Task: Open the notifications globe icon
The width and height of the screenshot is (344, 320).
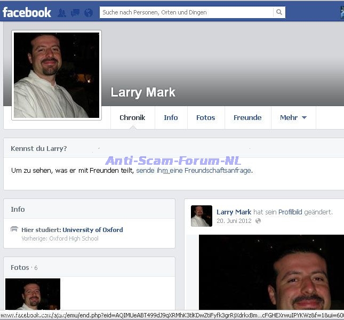Action: click(89, 12)
